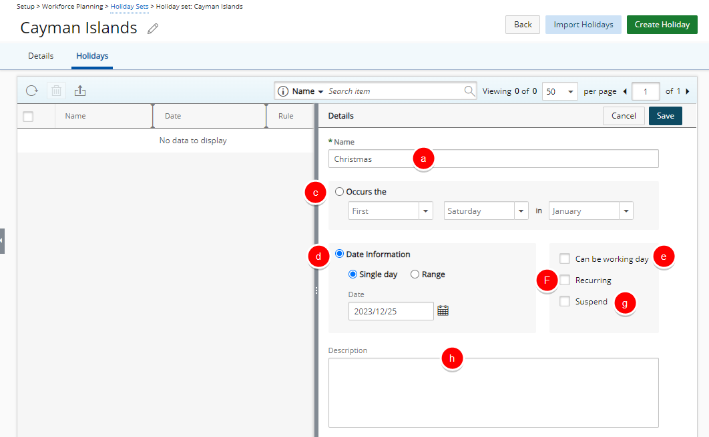Switch to the Details tab

pyautogui.click(x=41, y=56)
